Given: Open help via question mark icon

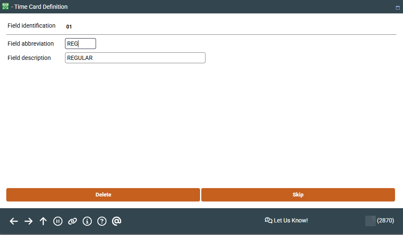Looking at the screenshot, I should 102,221.
